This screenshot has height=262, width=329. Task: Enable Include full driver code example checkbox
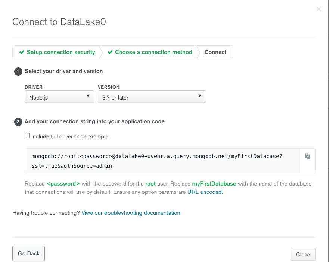click(x=27, y=136)
